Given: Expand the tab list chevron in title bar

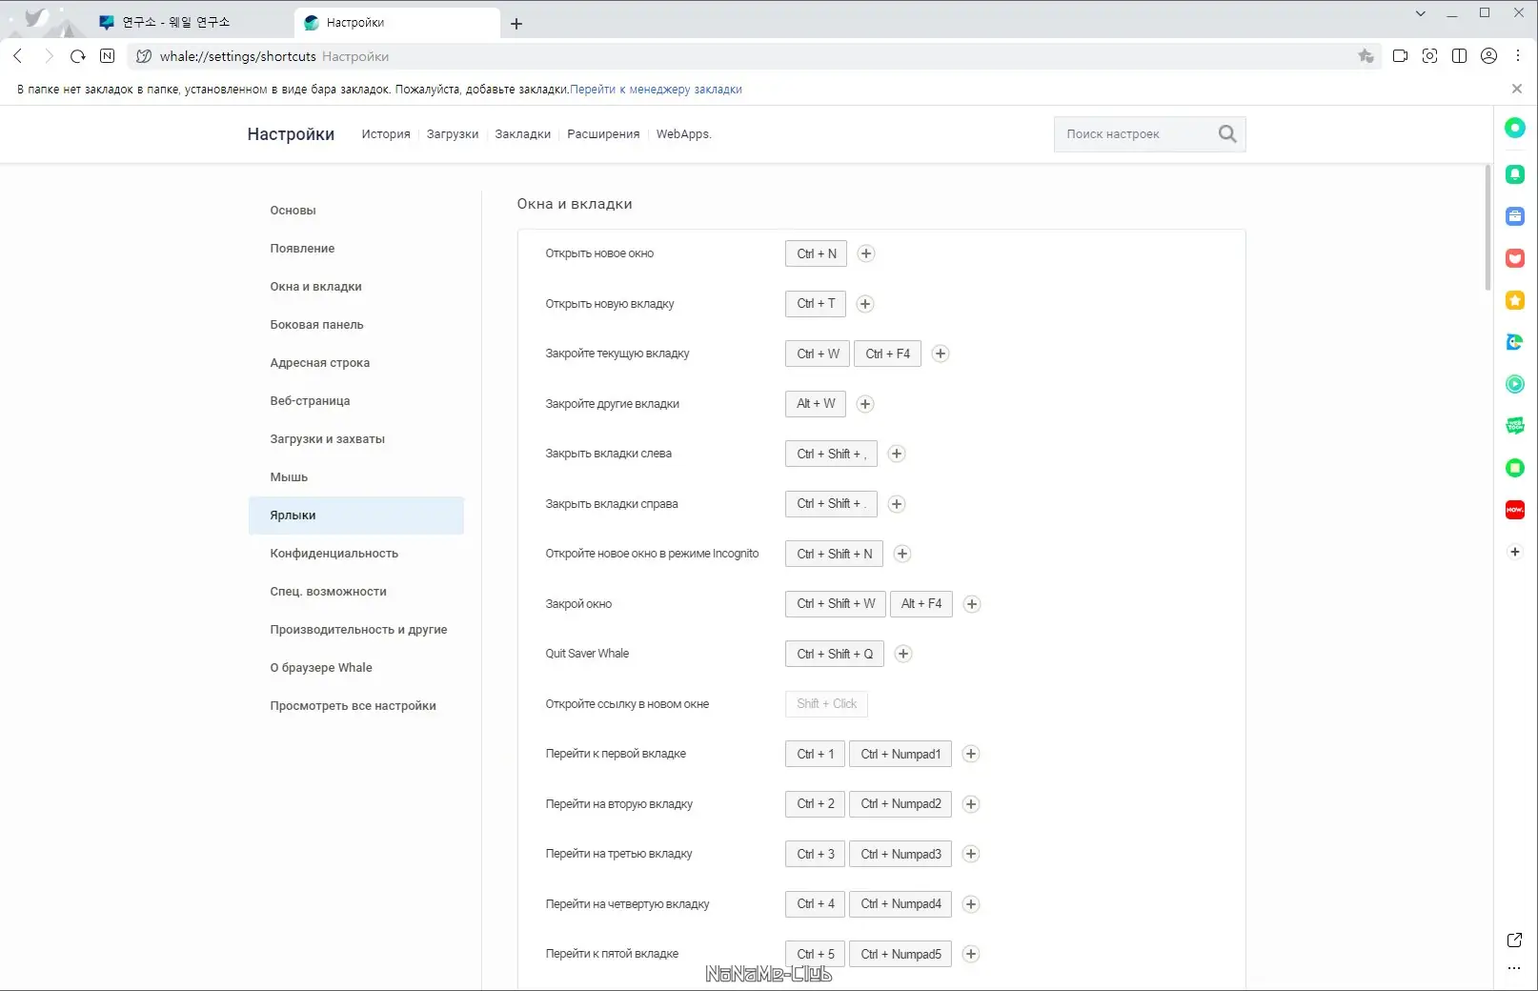Looking at the screenshot, I should tap(1420, 14).
